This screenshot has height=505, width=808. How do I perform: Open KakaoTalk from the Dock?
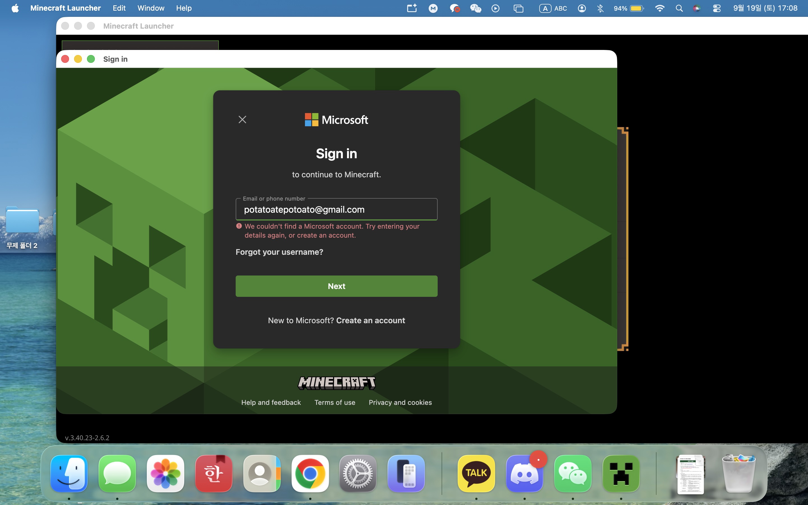pos(476,473)
